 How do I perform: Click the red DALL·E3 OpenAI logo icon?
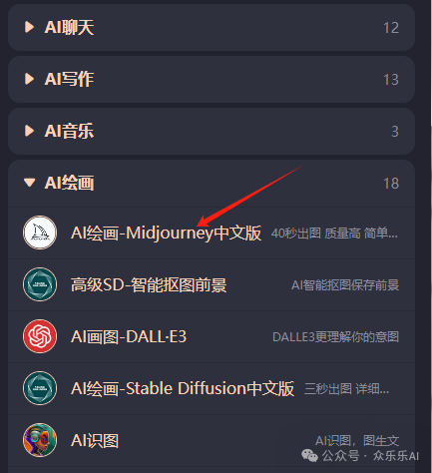[x=40, y=336]
